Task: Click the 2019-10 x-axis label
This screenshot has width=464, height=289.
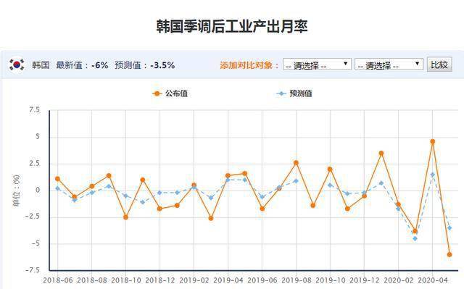Action: (331, 280)
